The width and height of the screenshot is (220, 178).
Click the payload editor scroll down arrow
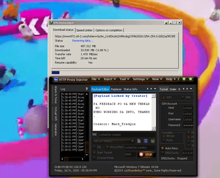(154, 128)
